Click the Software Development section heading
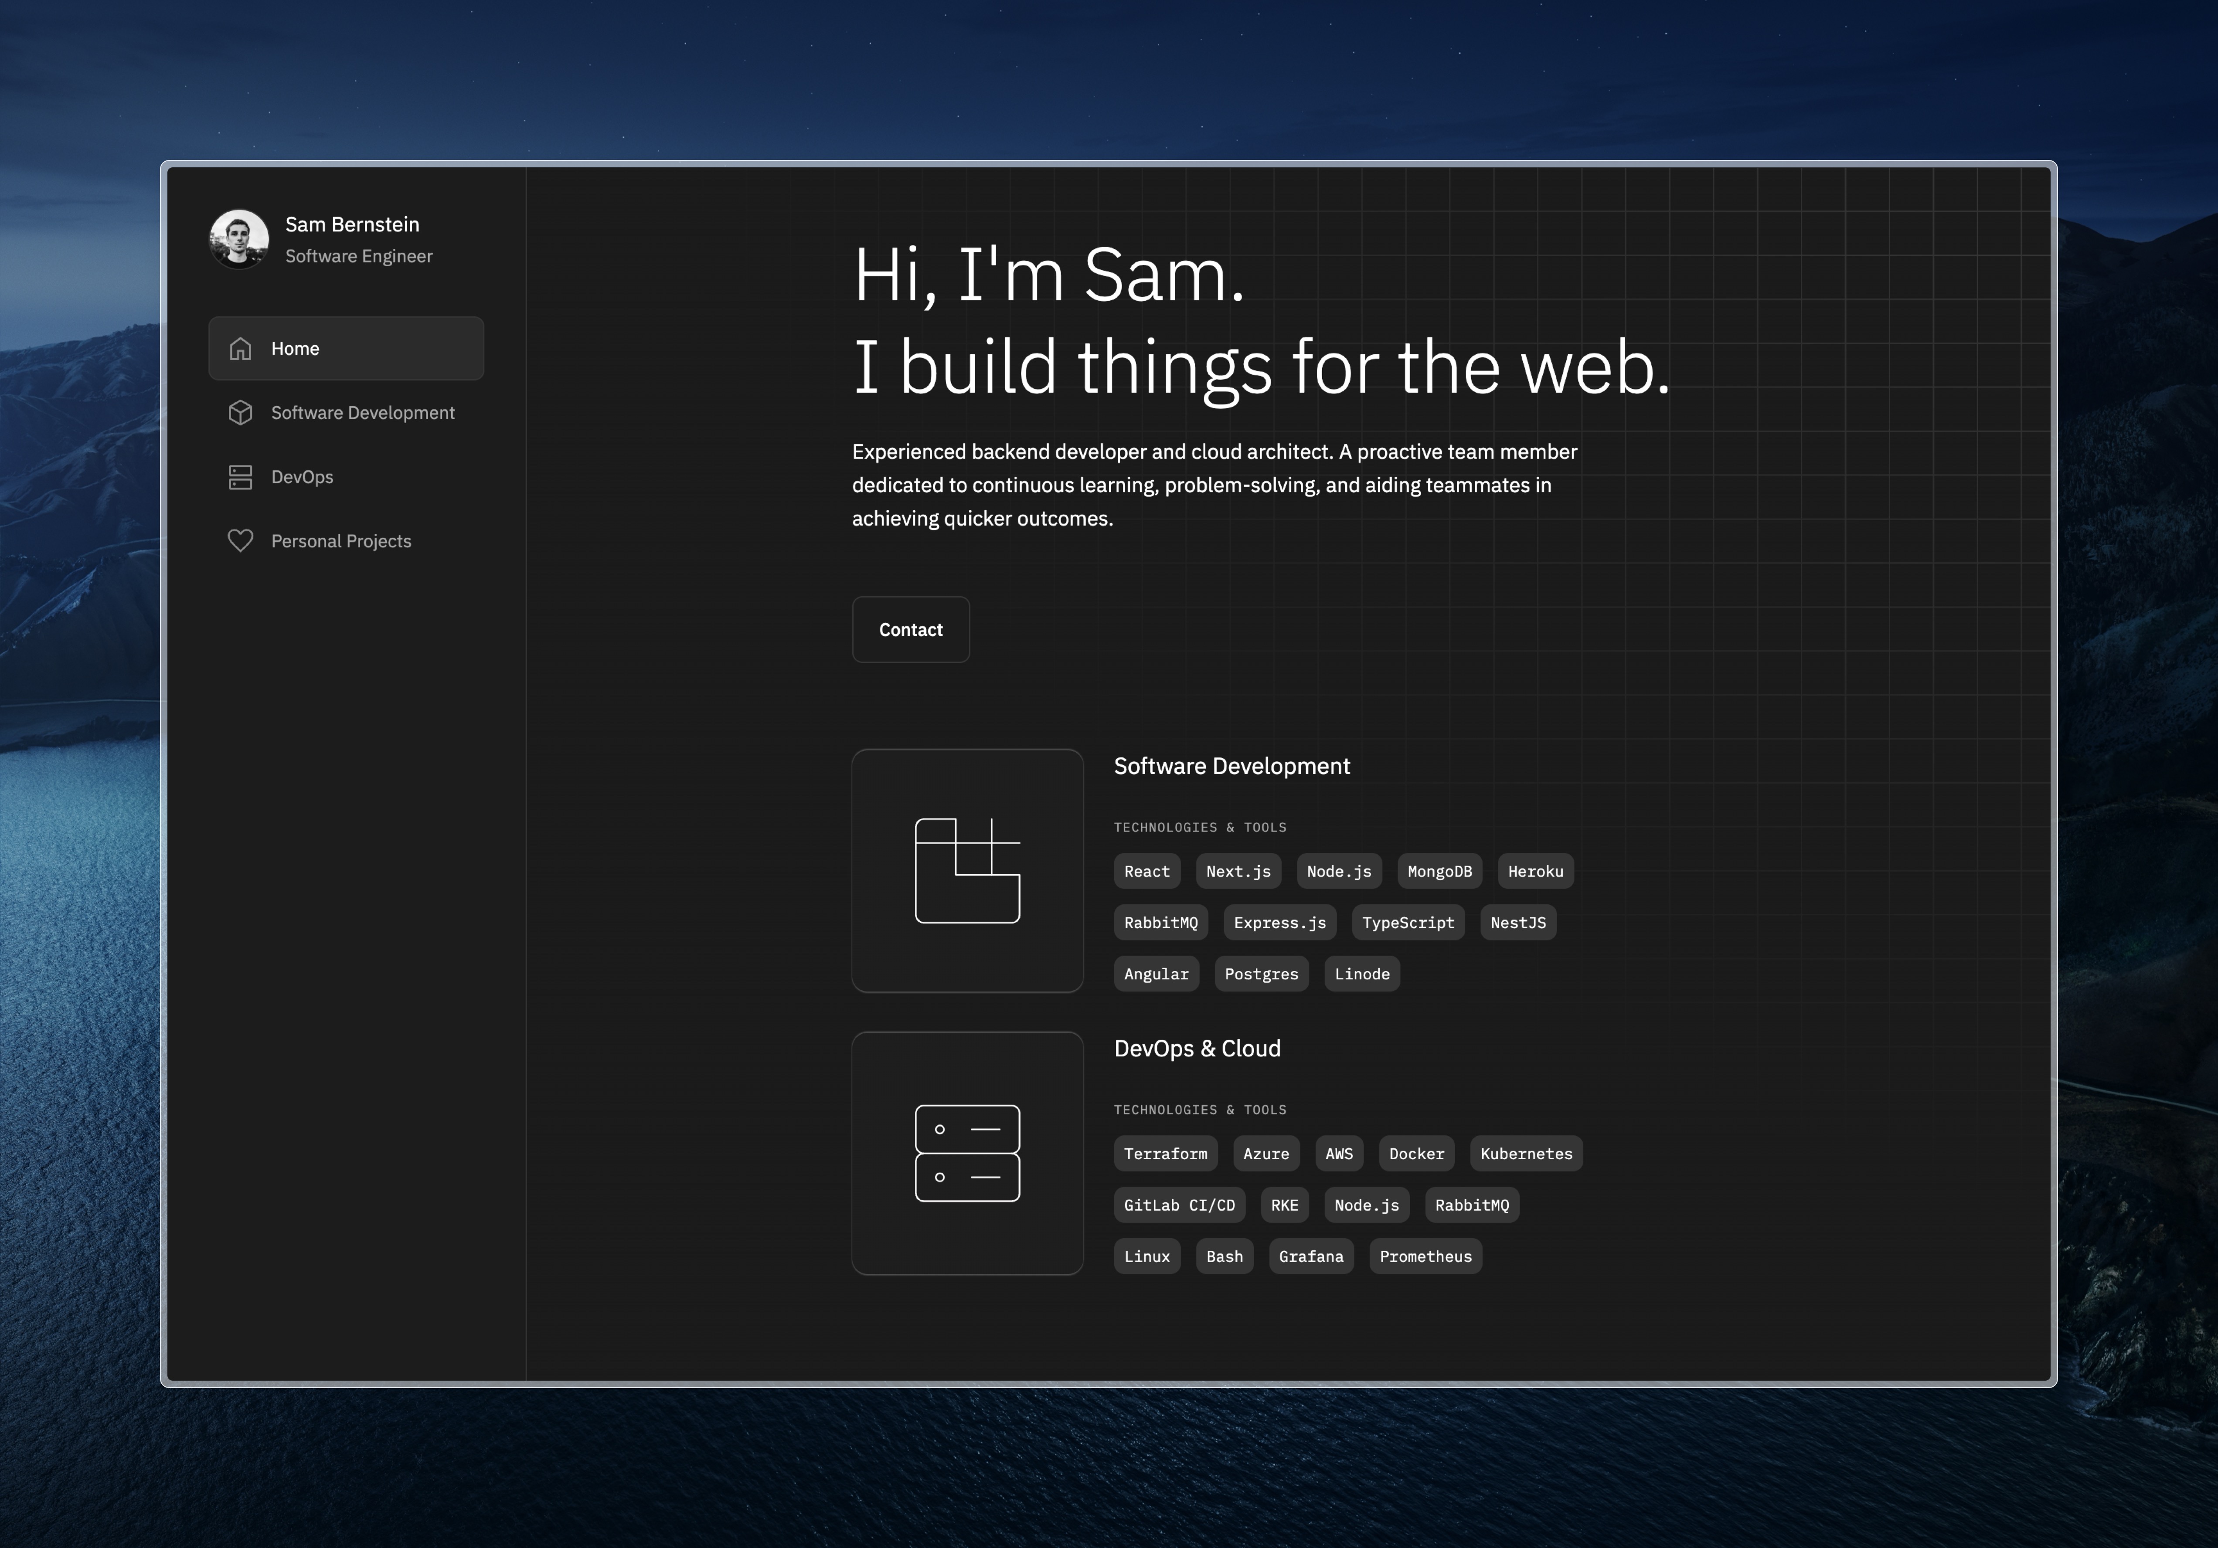Screen dimensions: 2218x1548 tap(1231, 766)
